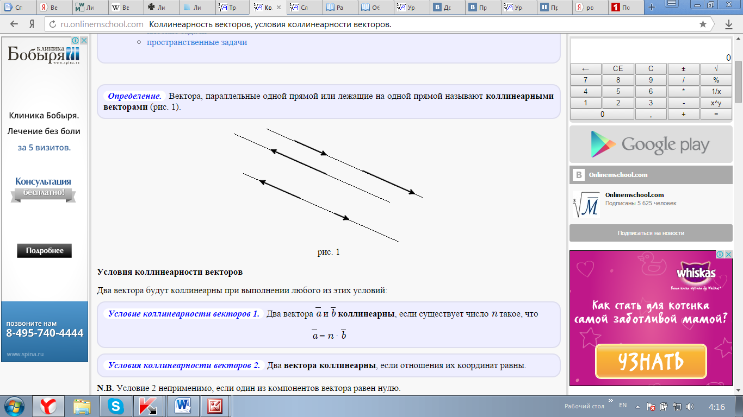This screenshot has width=743, height=417.
Task: Switch to the 'Тр' tab
Action: coord(232,8)
